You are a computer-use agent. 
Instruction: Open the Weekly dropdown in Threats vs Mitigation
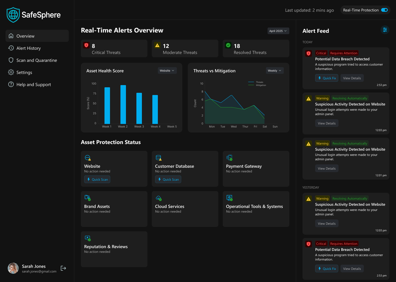pos(274,71)
